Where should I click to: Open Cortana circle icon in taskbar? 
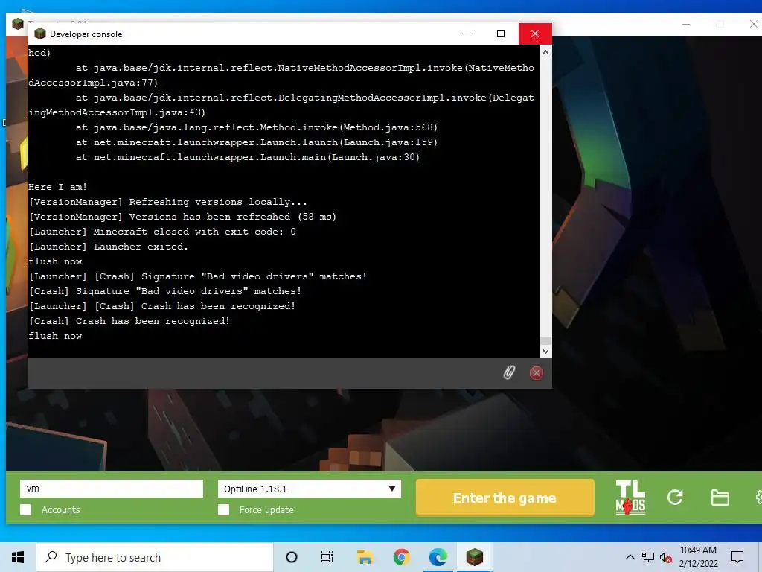click(291, 557)
